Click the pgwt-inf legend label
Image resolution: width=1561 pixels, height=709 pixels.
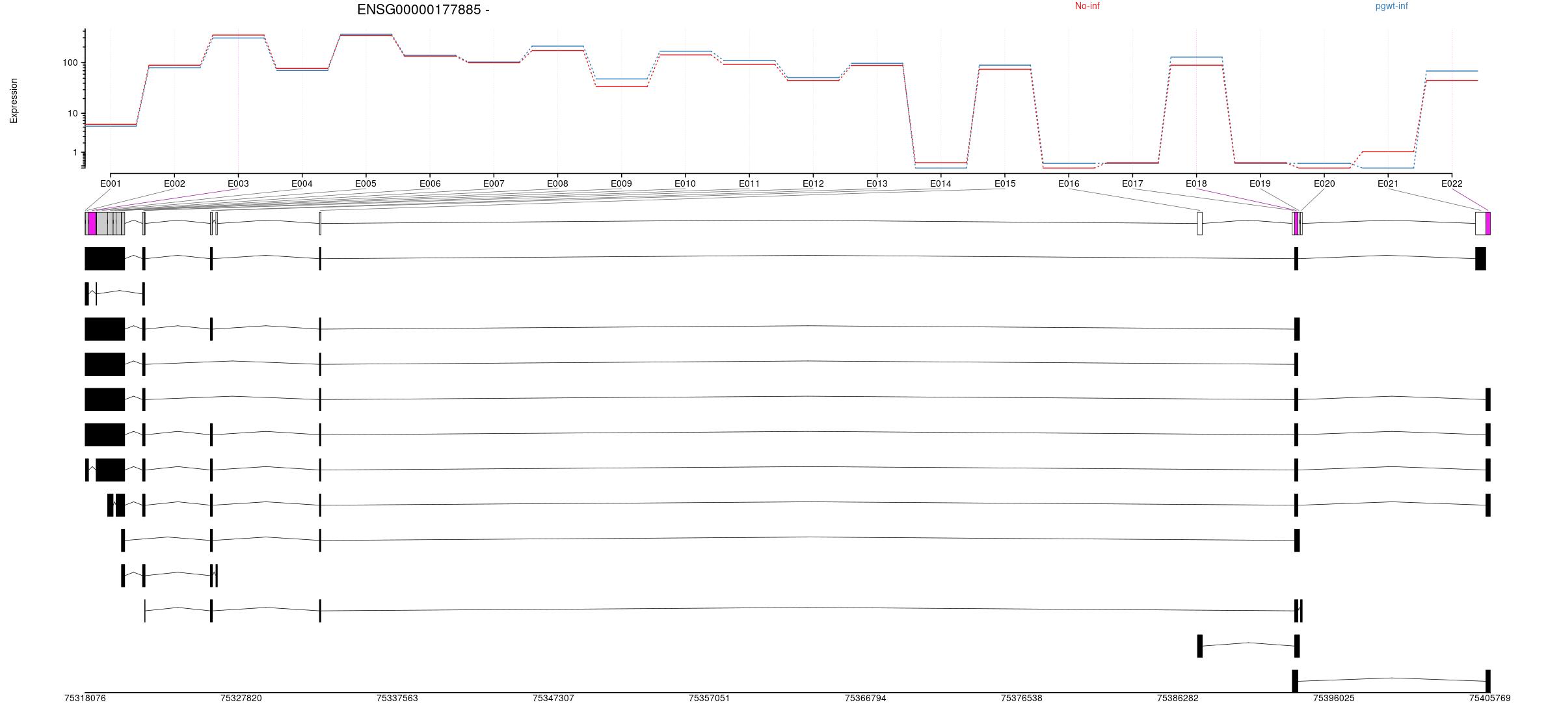(1392, 6)
